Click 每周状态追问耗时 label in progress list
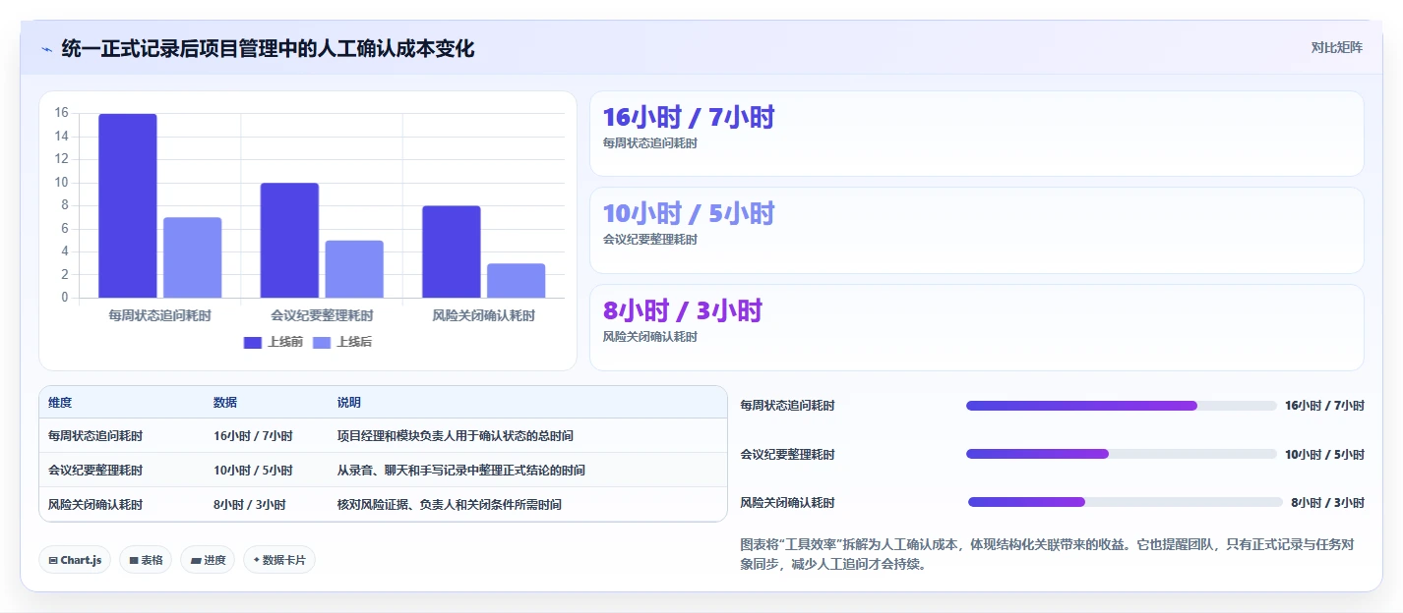This screenshot has width=1403, height=613. pyautogui.click(x=787, y=406)
